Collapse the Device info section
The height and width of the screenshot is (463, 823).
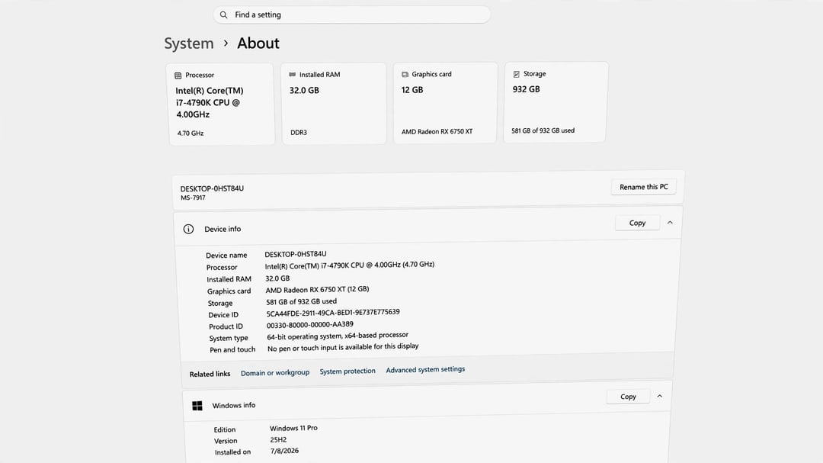click(670, 223)
